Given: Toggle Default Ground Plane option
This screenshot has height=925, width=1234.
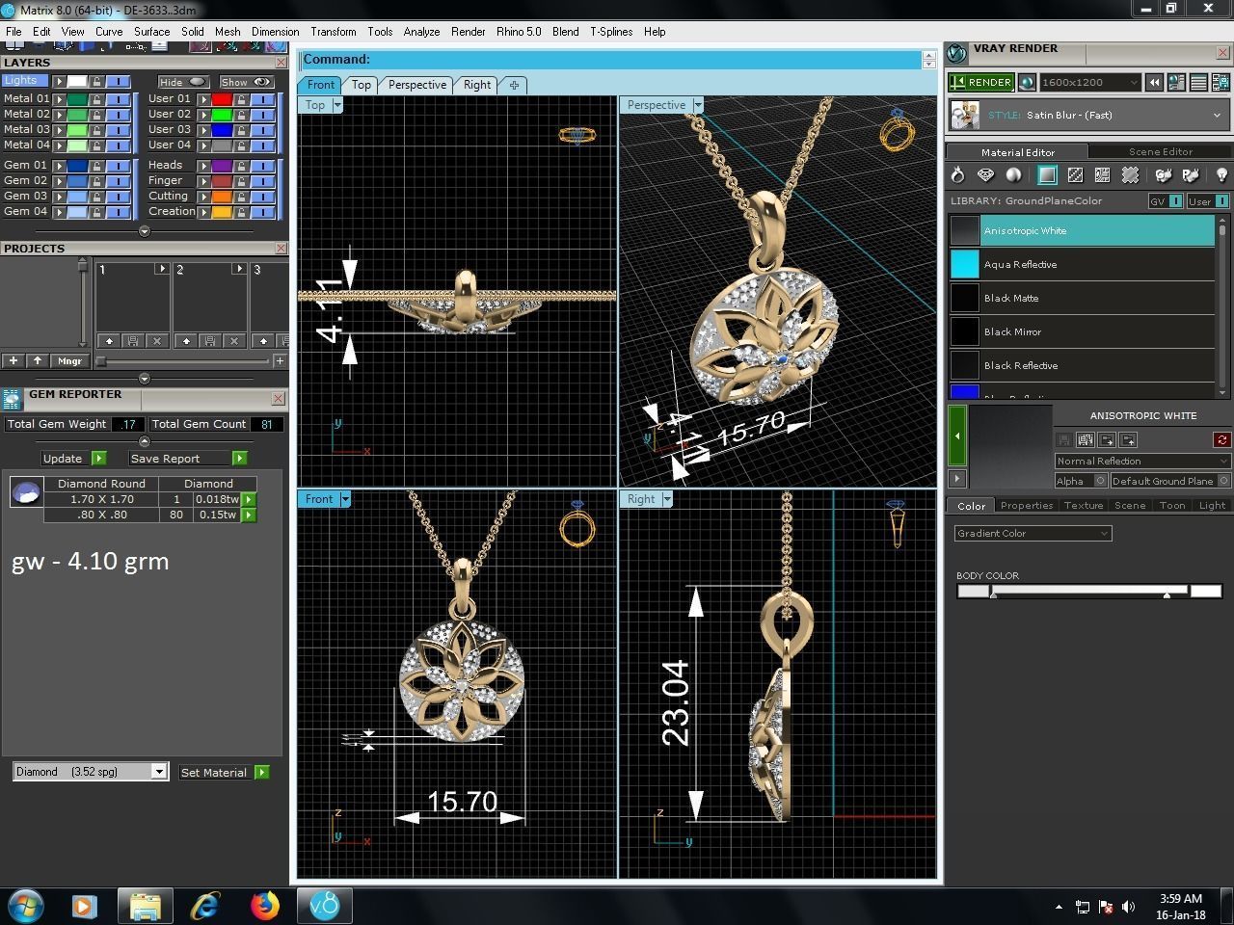Looking at the screenshot, I should (x=1223, y=481).
